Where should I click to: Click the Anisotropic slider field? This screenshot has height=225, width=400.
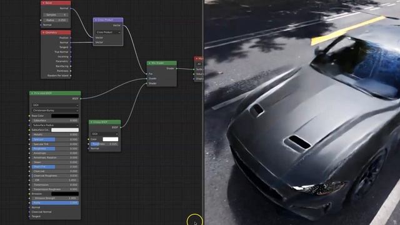[55, 153]
